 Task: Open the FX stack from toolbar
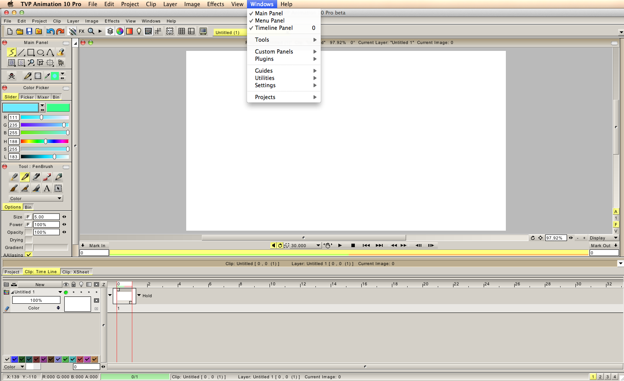click(81, 31)
